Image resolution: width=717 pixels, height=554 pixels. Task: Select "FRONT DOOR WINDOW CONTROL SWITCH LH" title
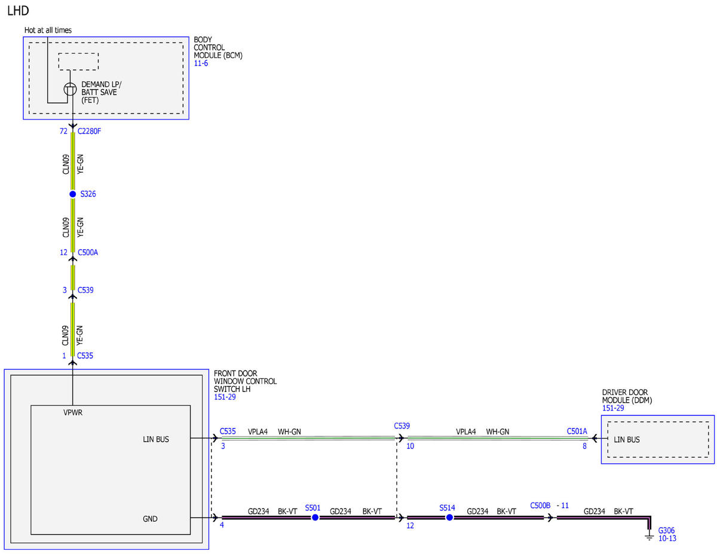(x=245, y=381)
